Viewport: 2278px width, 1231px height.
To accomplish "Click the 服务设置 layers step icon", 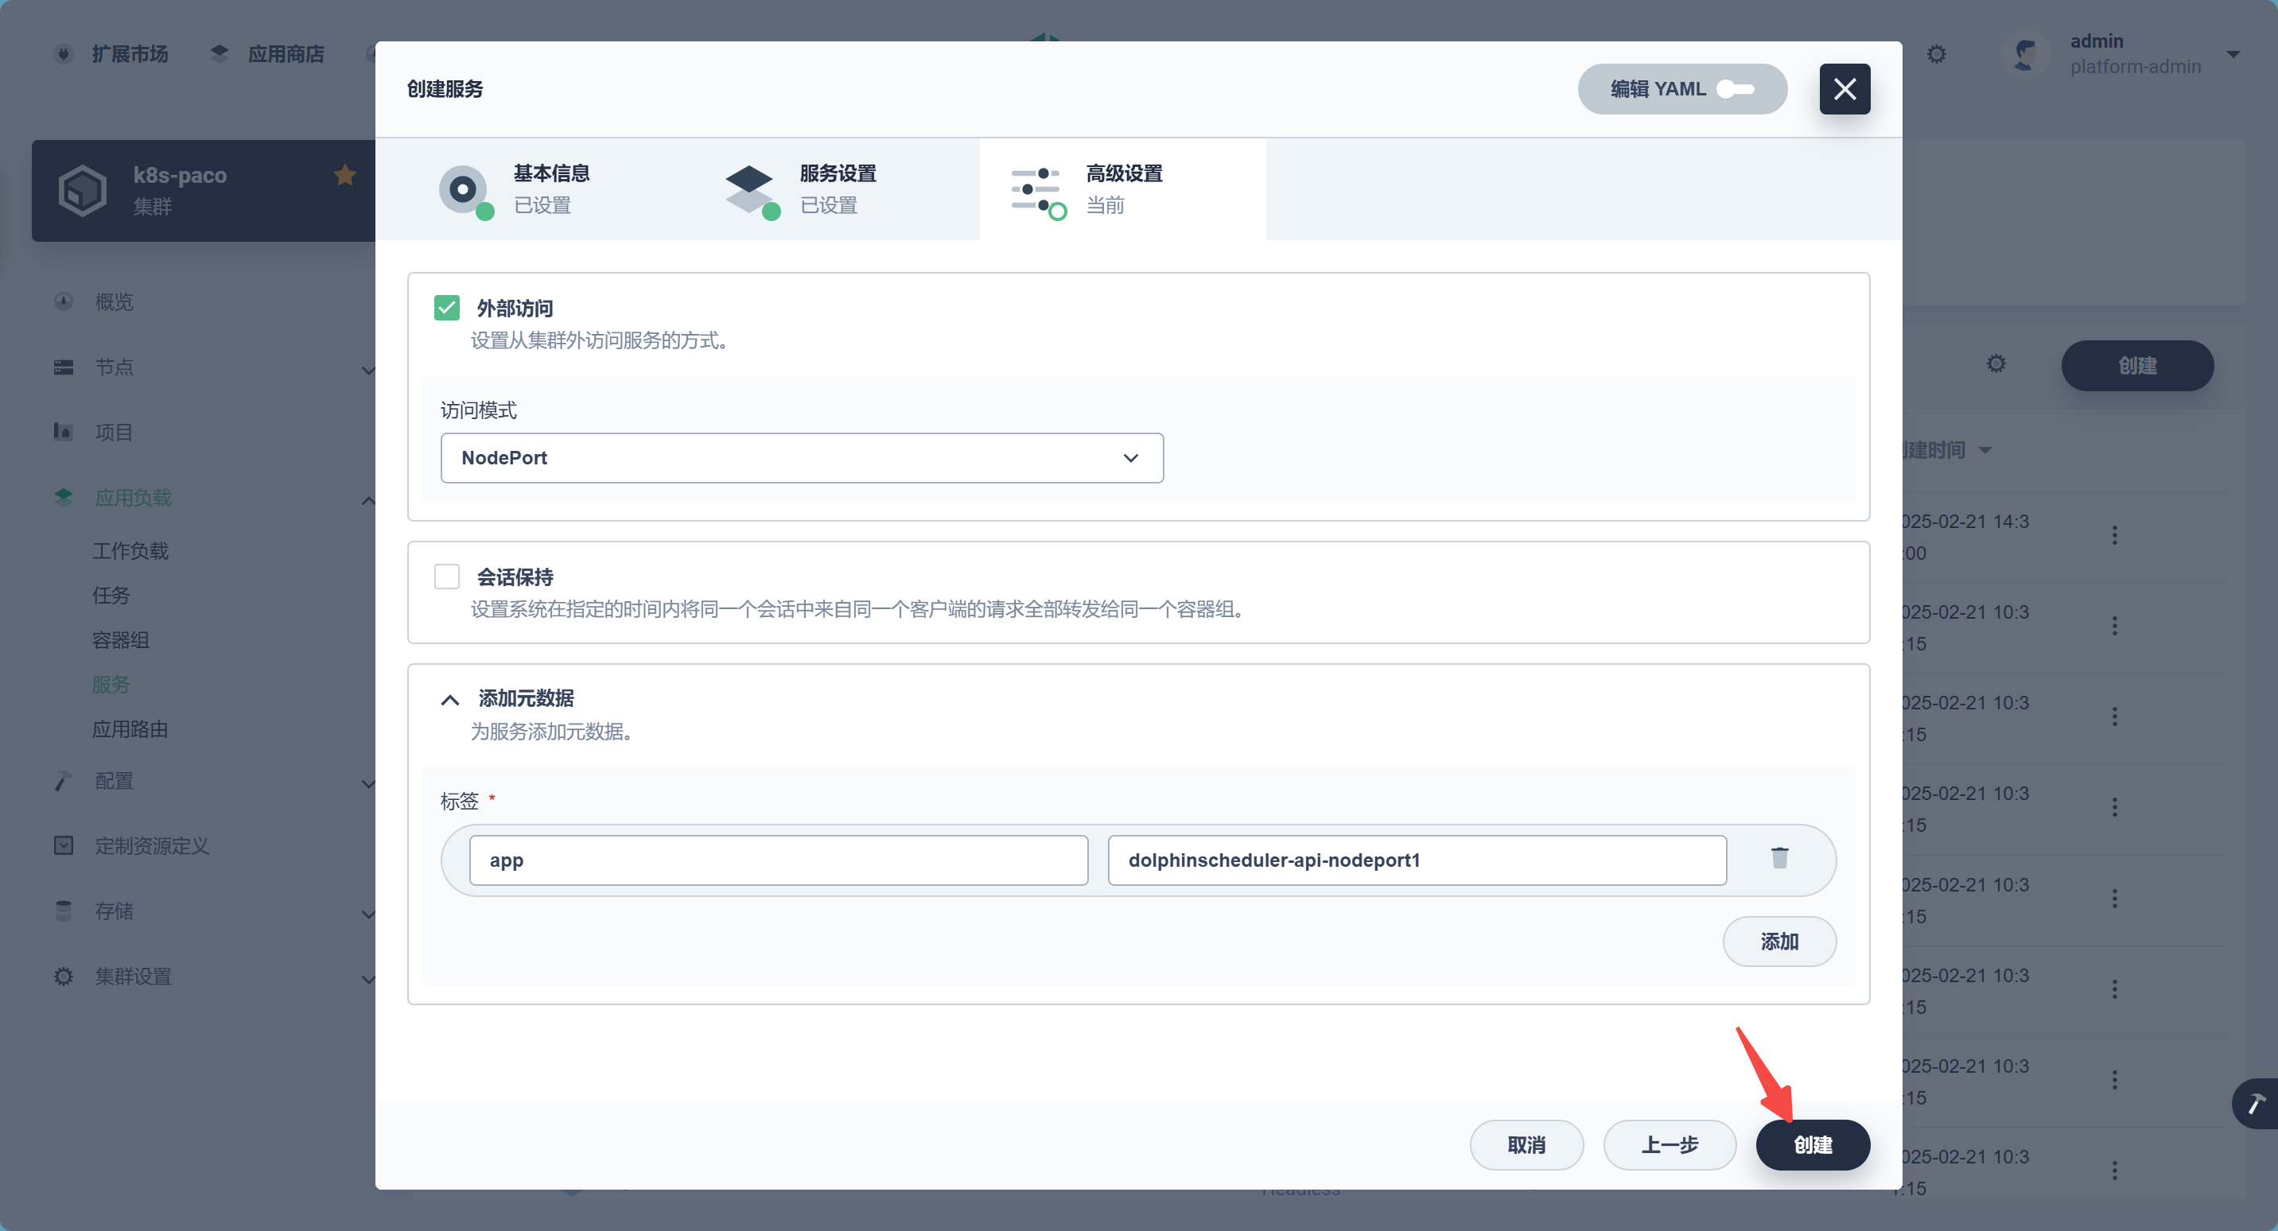I will point(750,188).
